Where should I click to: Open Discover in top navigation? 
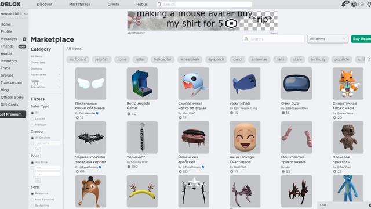[x=44, y=4]
